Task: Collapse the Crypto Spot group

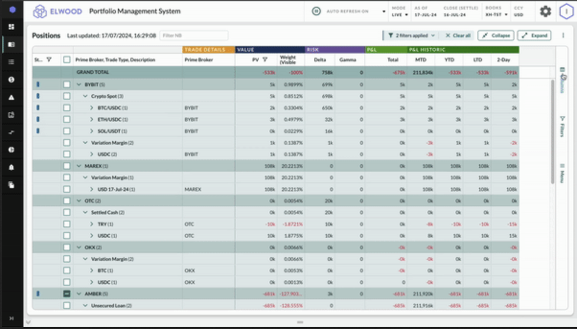Action: pyautogui.click(x=85, y=96)
